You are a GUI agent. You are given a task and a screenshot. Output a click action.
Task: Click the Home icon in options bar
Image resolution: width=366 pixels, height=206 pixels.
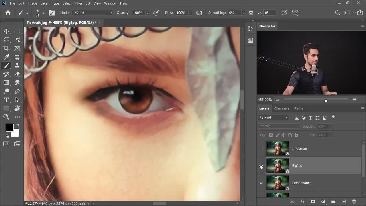point(8,13)
